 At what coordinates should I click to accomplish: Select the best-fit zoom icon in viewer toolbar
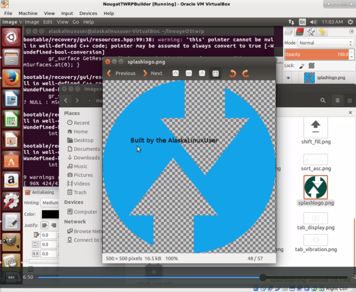pos(215,73)
